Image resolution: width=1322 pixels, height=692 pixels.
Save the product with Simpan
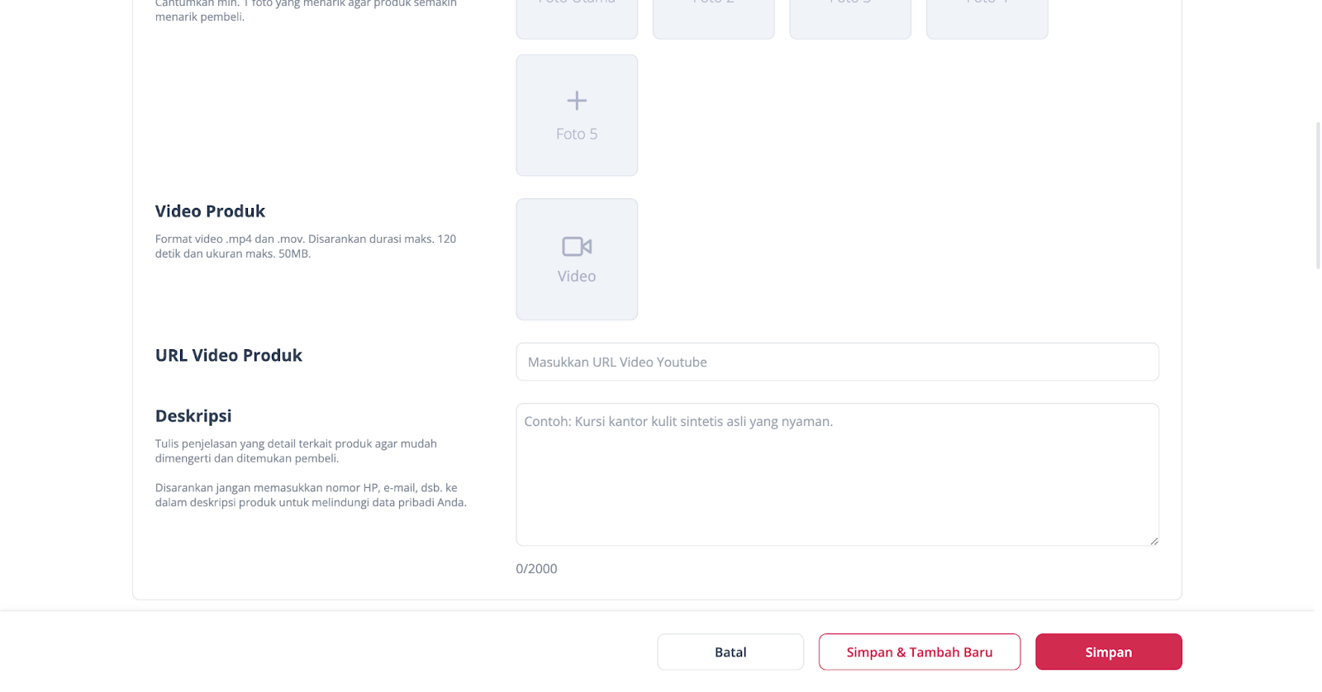(1108, 652)
